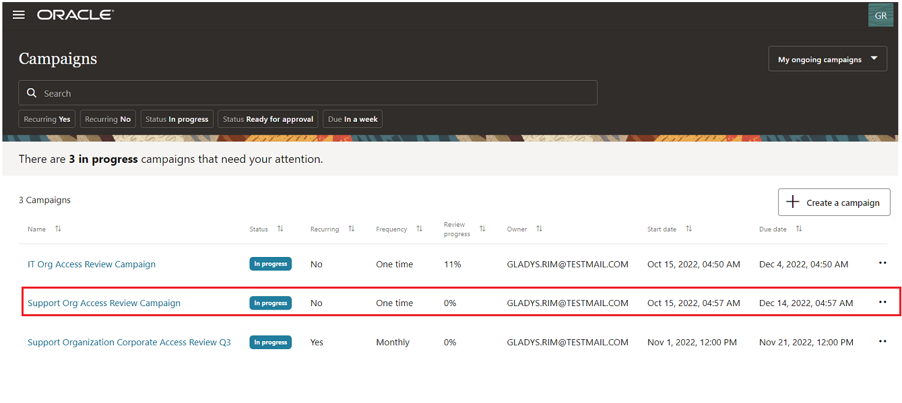This screenshot has height=403, width=902.
Task: Sort by Name column arrows
Action: tap(58, 229)
